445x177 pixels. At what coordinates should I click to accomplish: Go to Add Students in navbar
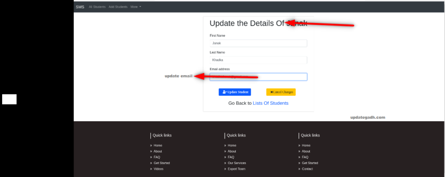pyautogui.click(x=118, y=7)
